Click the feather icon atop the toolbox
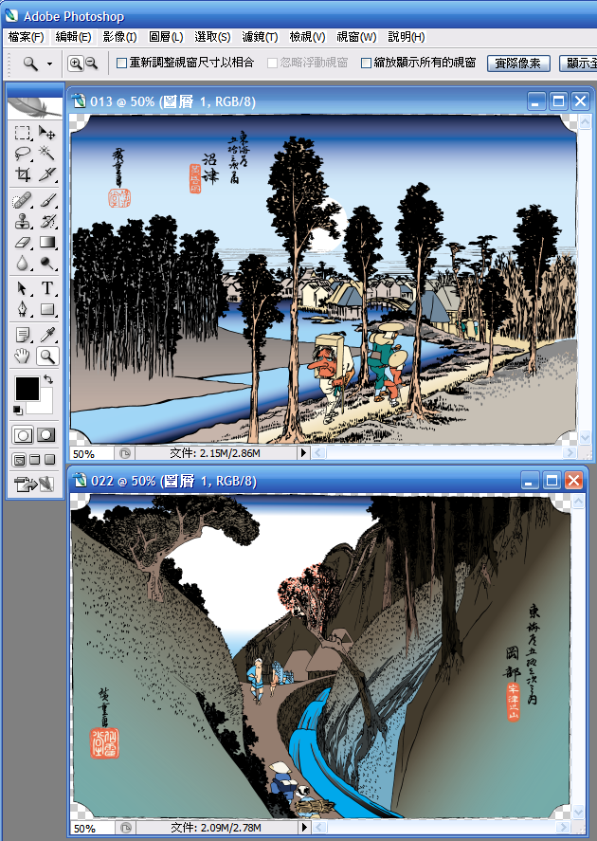The width and height of the screenshot is (597, 841). tap(34, 107)
